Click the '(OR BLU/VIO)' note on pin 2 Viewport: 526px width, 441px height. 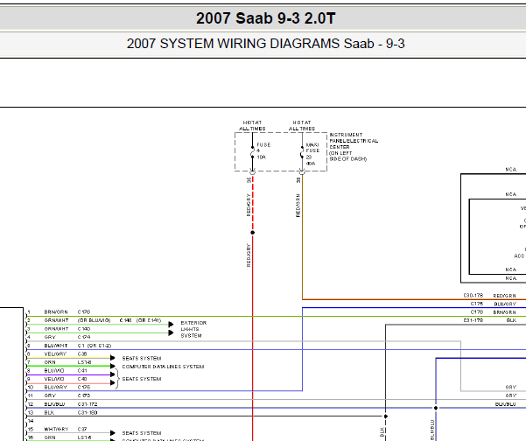pos(94,320)
